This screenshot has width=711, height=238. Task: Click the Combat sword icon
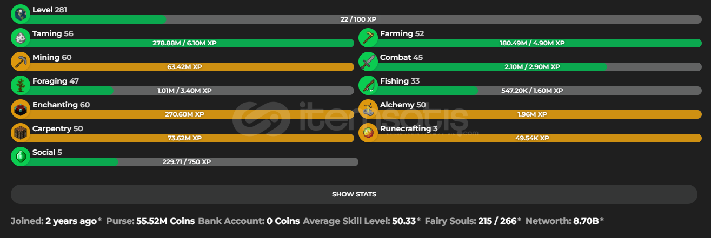click(x=368, y=62)
